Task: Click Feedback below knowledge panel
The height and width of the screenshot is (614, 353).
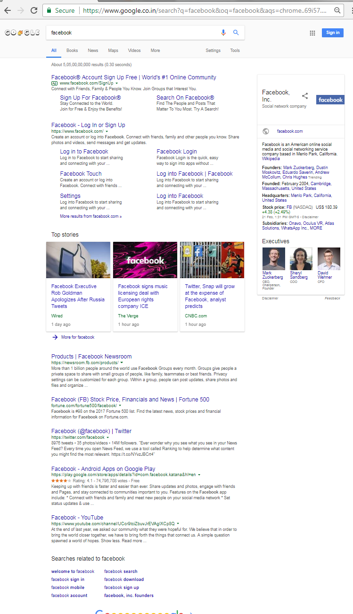Action: click(332, 298)
